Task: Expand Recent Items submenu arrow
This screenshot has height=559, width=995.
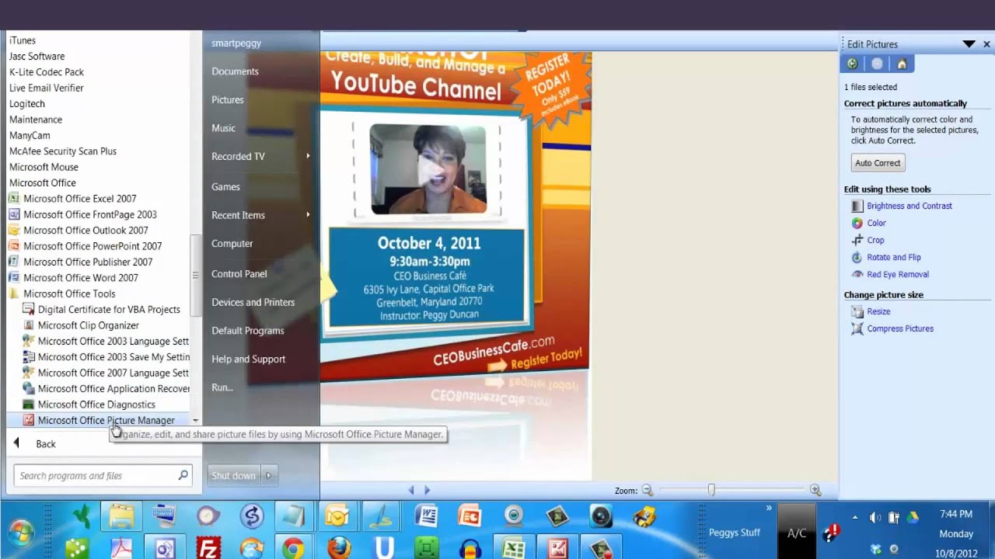Action: tap(308, 215)
